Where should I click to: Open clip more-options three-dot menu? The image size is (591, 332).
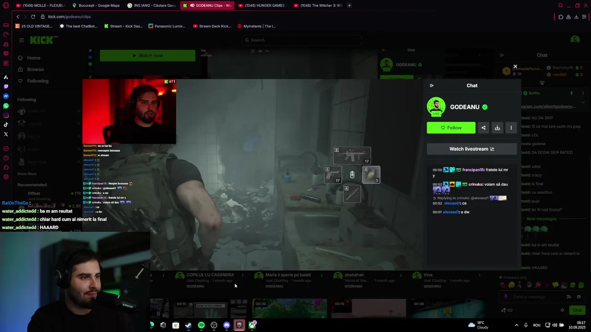511,128
